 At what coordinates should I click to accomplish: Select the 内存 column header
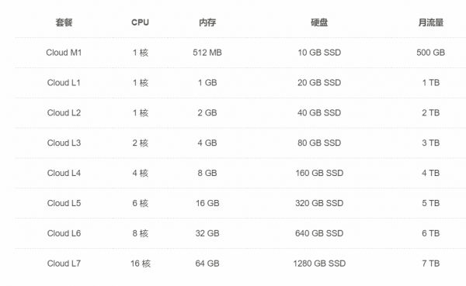(x=207, y=22)
